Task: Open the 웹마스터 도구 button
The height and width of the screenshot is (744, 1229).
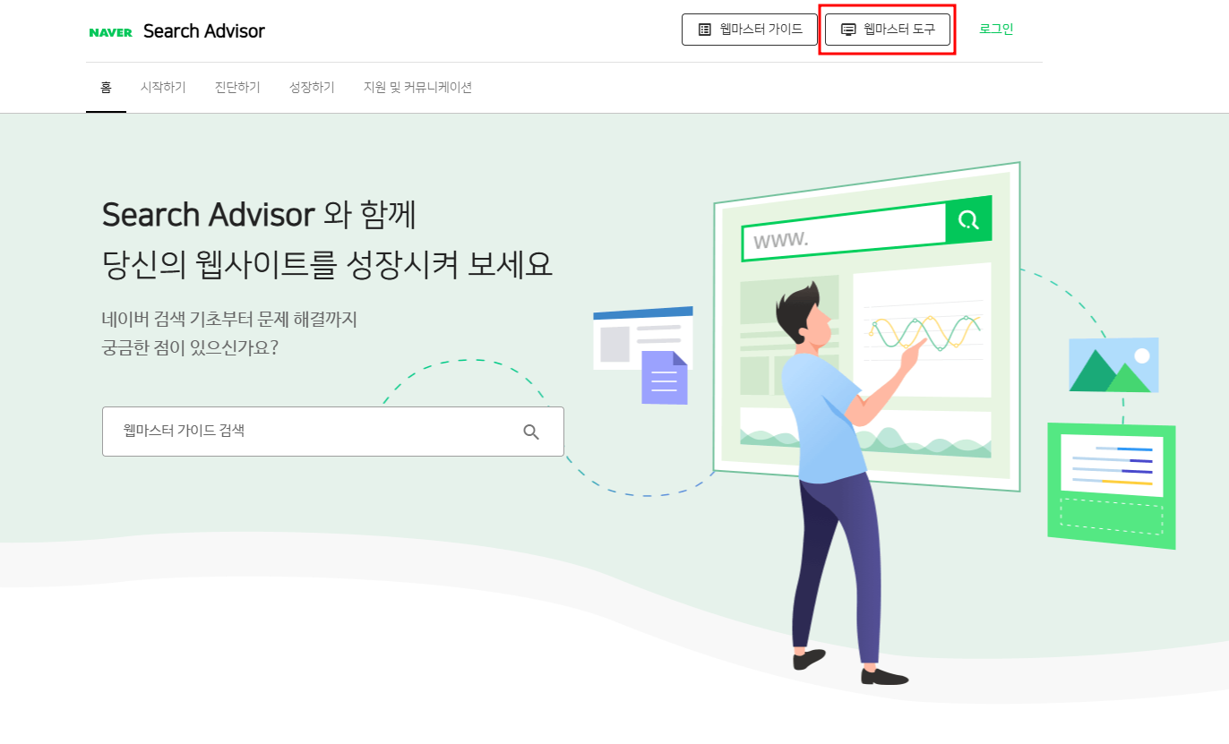Action: (888, 30)
